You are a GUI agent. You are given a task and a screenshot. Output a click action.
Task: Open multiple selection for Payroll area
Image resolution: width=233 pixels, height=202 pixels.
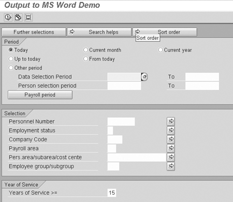click(171, 148)
